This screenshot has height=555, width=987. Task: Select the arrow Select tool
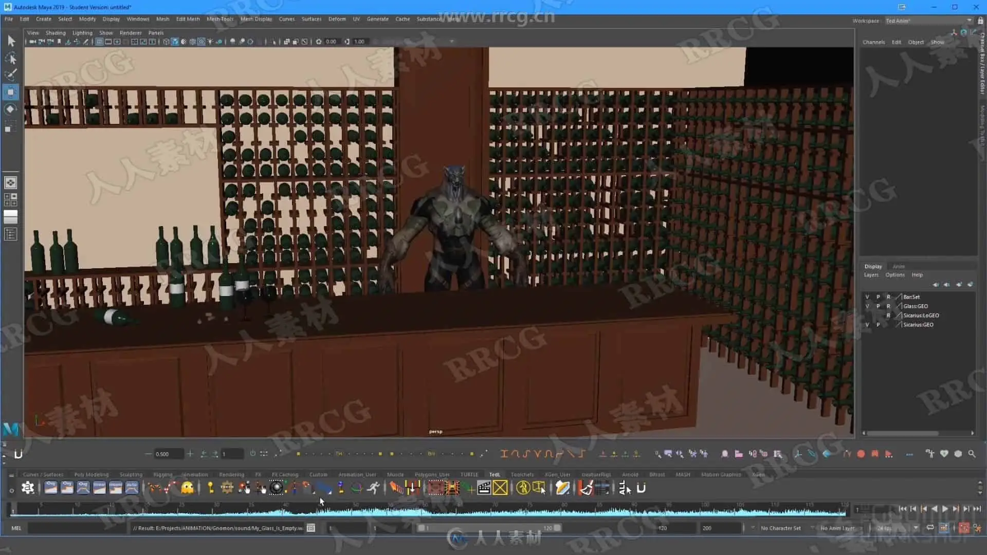tap(11, 41)
